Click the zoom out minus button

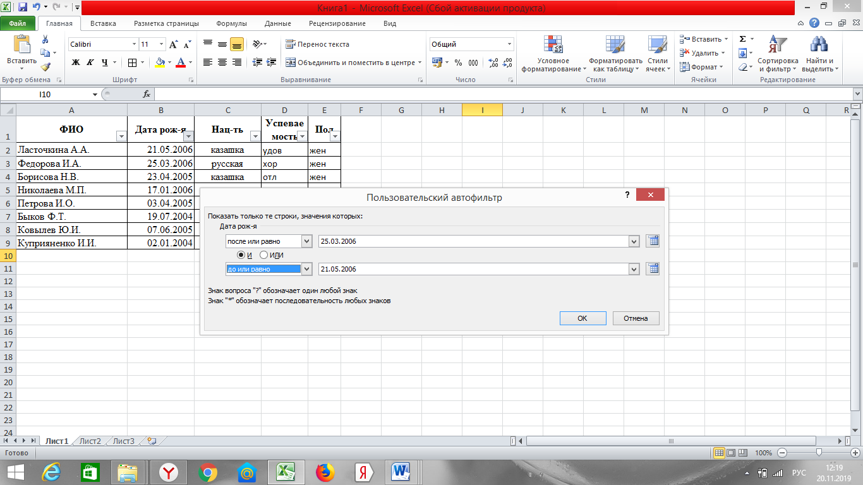pos(782,453)
